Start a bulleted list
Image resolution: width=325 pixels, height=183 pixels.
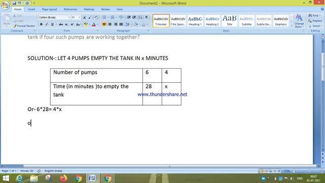(x=104, y=17)
